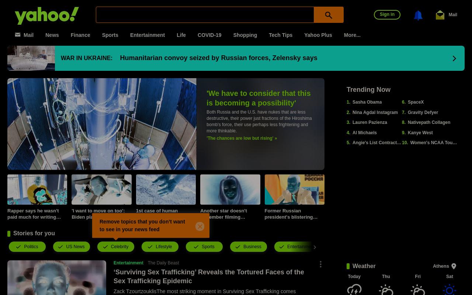This screenshot has width=472, height=295.
Task: Toggle the Lifestyle topic chip
Action: pos(160,247)
